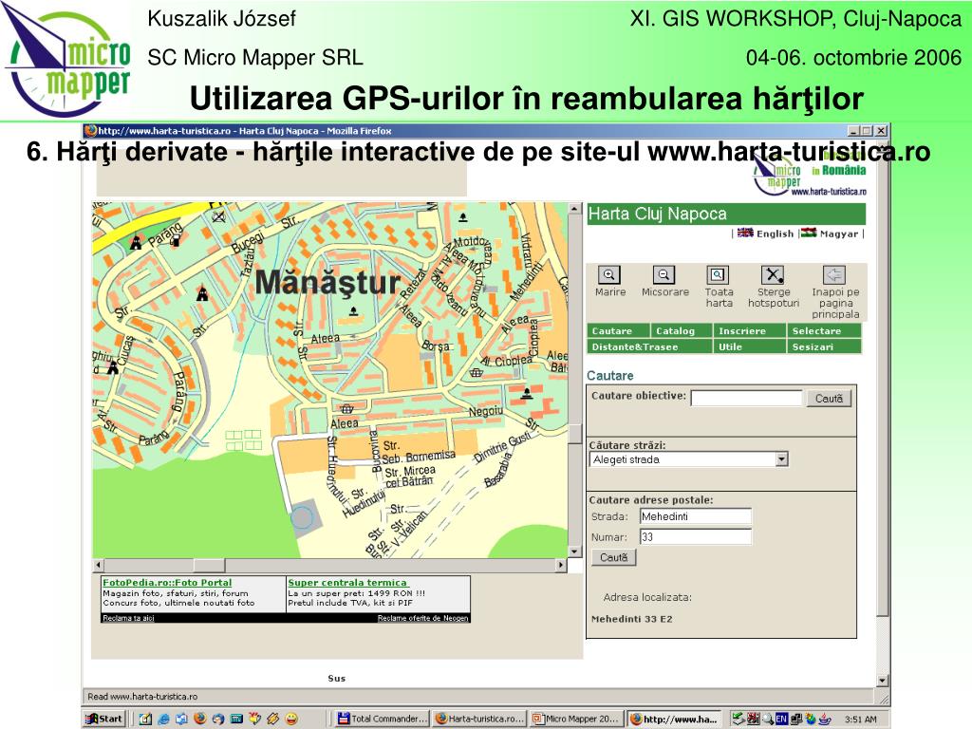
Task: Click the Mănăştur district label on the map
Action: click(x=327, y=282)
